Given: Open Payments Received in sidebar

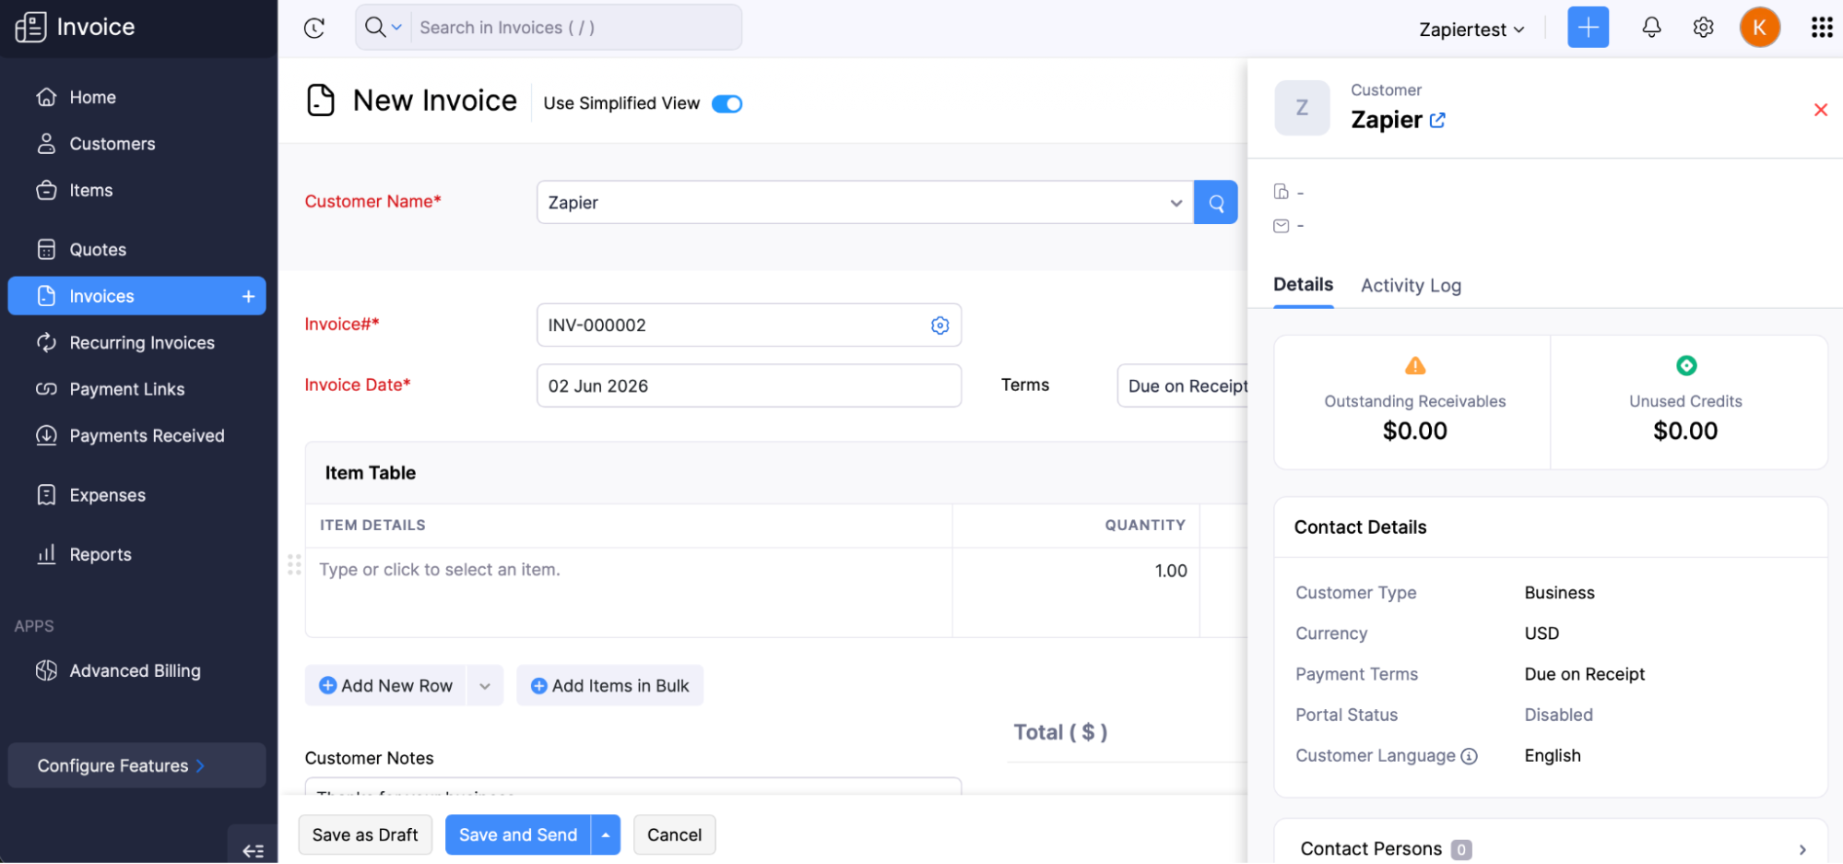Looking at the screenshot, I should [x=136, y=435].
